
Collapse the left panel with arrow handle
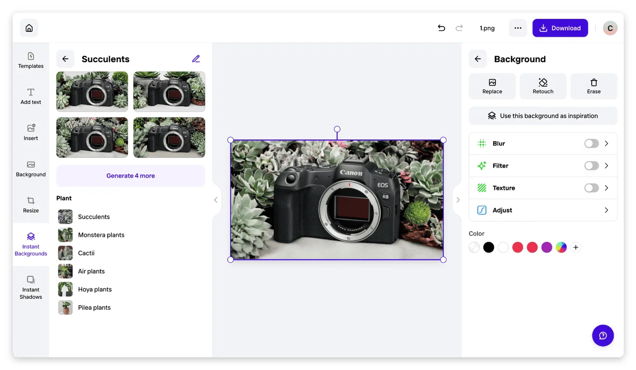point(216,200)
